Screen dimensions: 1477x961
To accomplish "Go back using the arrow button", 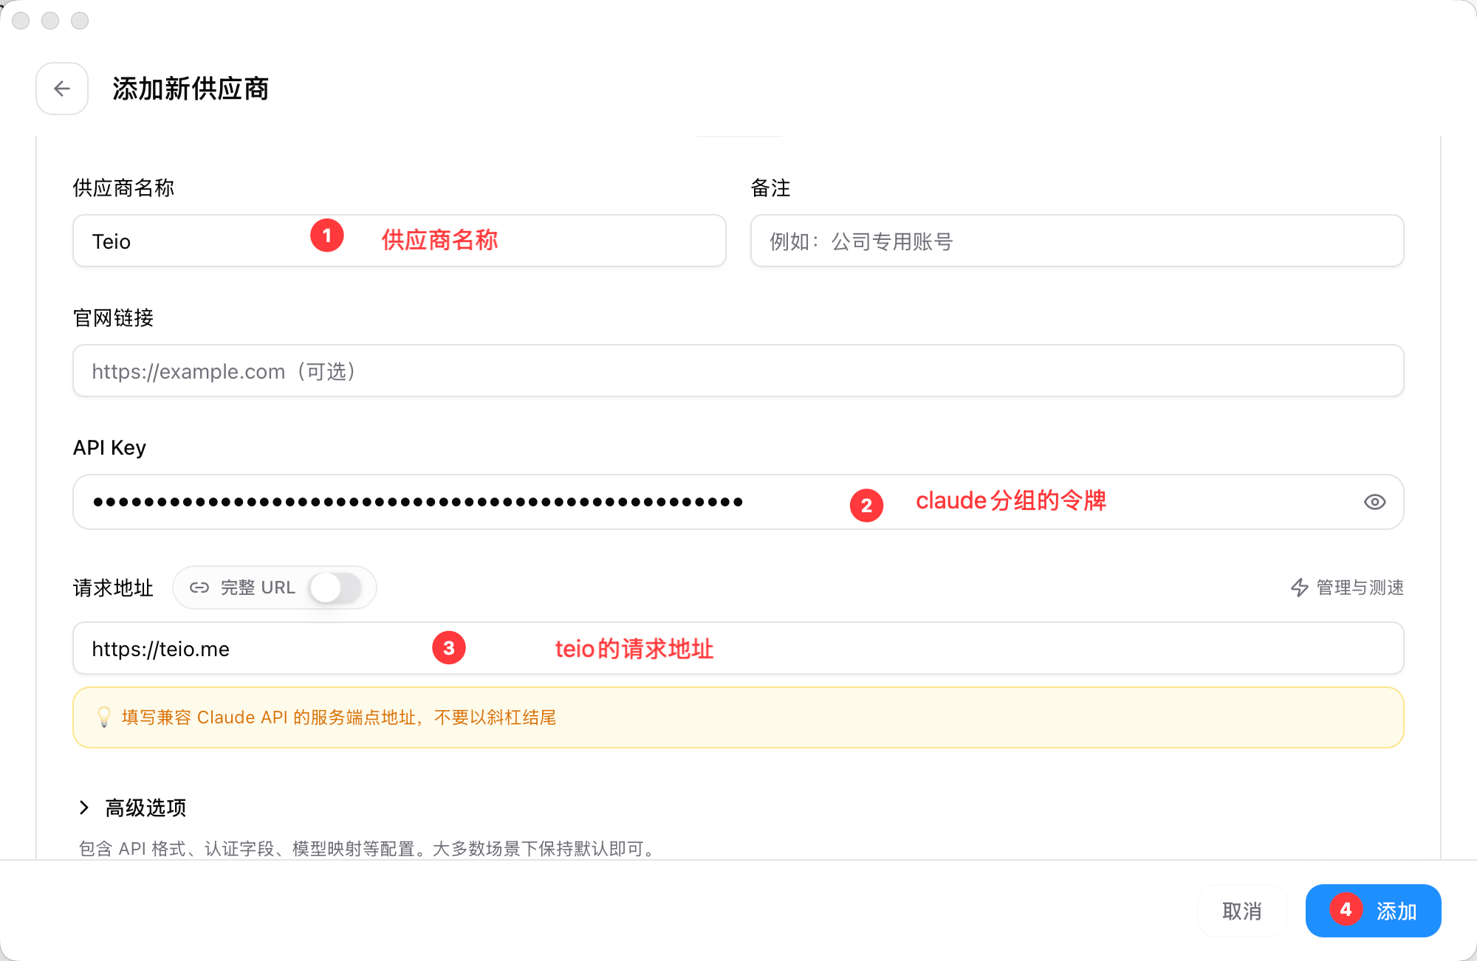I will coord(62,89).
